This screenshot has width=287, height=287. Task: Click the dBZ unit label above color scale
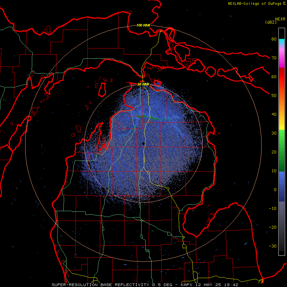pos(271,22)
